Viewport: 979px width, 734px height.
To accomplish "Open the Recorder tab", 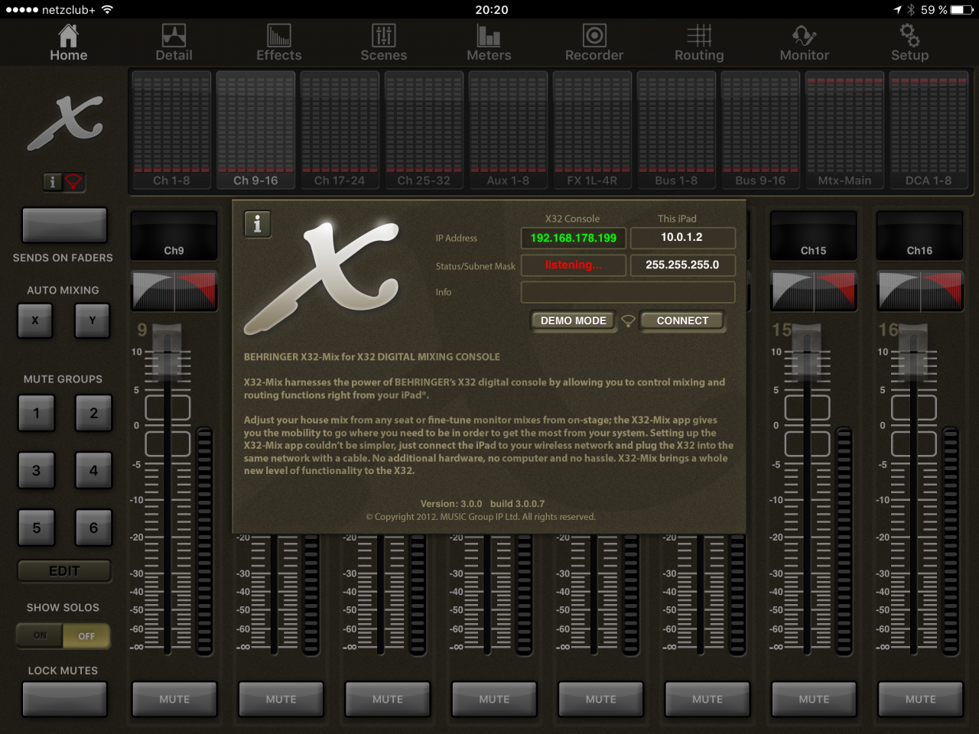I will pyautogui.click(x=594, y=43).
